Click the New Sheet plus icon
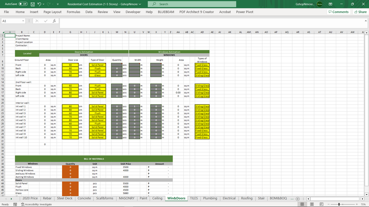This screenshot has height=207, width=369. point(297,198)
